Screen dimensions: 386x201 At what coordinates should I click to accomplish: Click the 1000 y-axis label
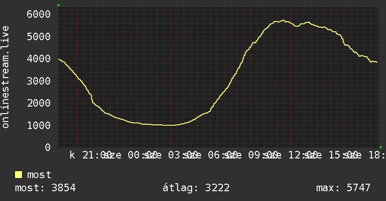39,126
